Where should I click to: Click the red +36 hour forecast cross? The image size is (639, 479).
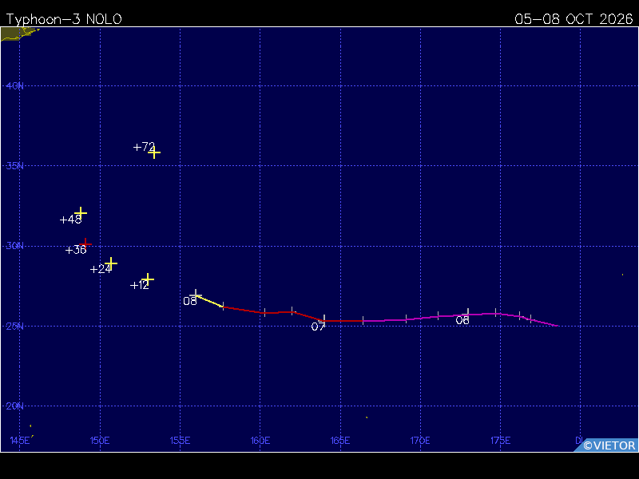85,244
